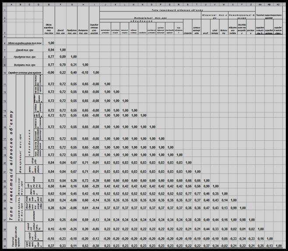Screen dimensions: 288x251
Task: Select the cell reading 0,15
Action: coord(49,227)
